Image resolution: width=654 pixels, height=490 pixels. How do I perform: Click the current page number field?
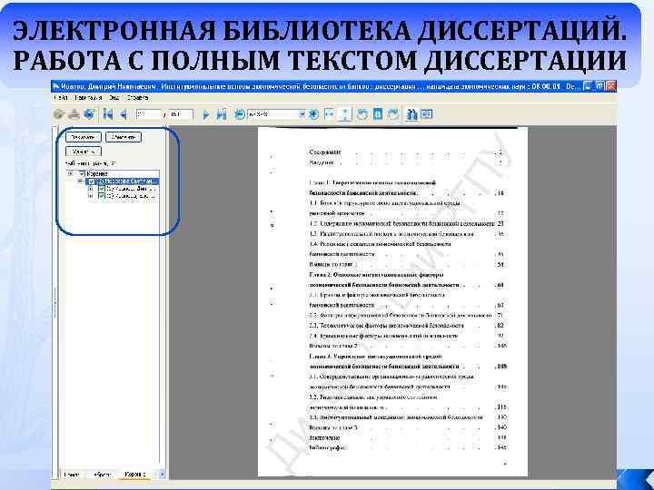pos(148,114)
